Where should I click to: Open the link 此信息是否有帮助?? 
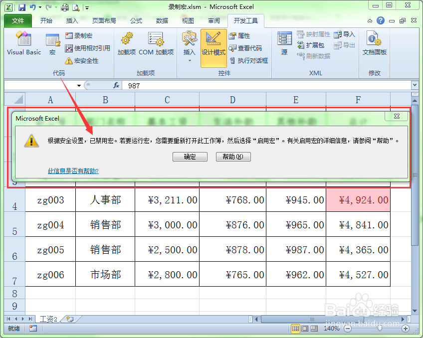[73, 171]
